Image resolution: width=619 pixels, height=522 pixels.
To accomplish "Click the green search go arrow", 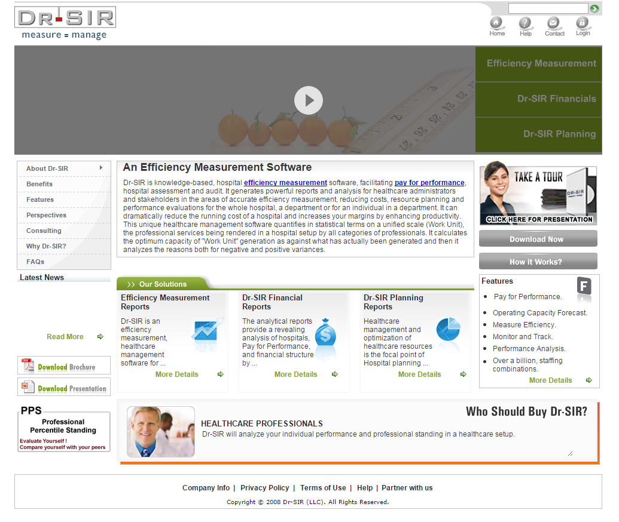I will point(594,8).
